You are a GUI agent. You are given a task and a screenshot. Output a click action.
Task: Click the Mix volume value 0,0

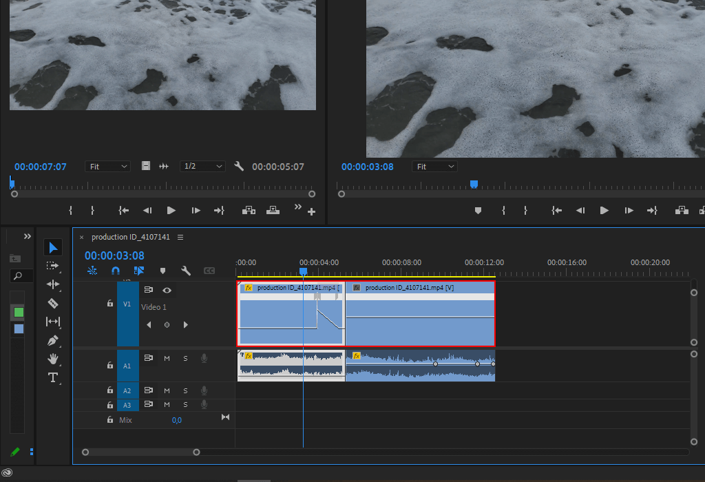click(x=177, y=420)
